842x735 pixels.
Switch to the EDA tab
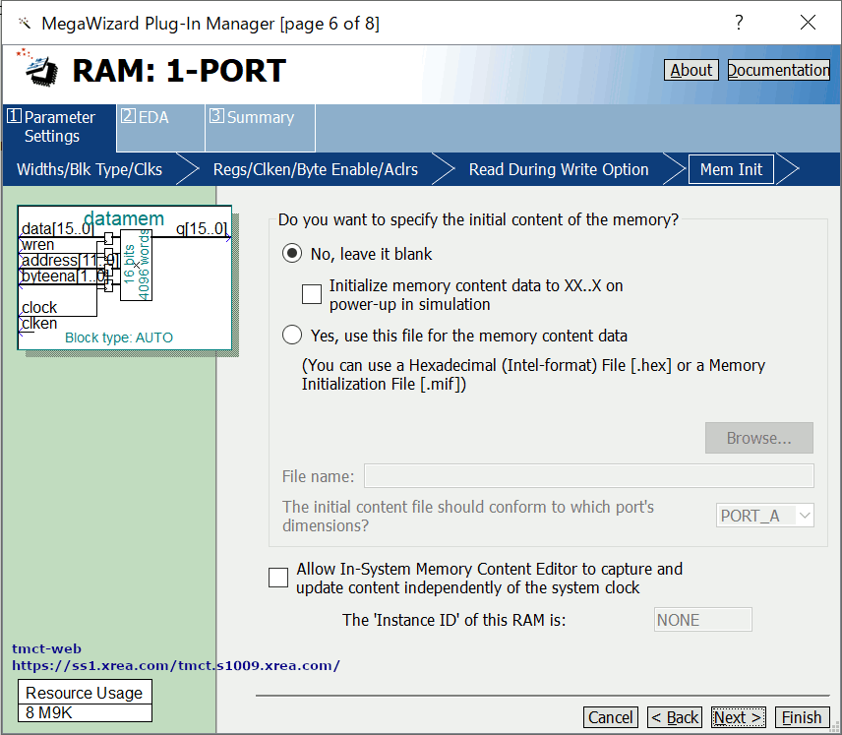coord(160,128)
